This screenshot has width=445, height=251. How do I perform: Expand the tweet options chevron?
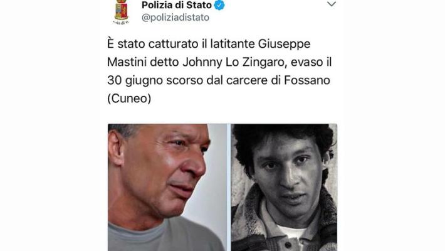coord(332,4)
